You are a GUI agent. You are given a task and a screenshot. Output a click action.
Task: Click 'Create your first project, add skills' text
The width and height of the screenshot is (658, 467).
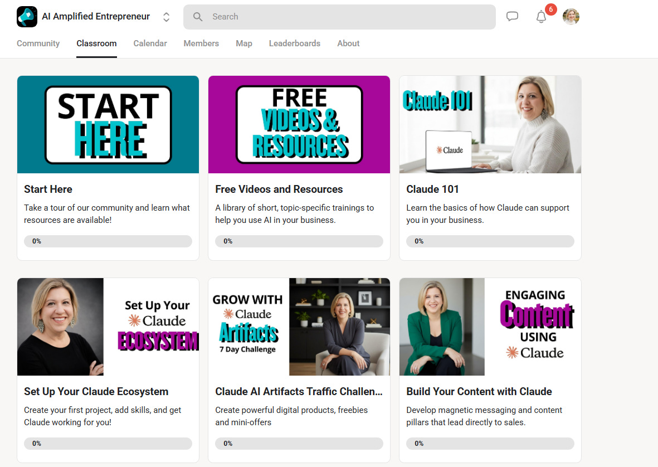coord(103,416)
